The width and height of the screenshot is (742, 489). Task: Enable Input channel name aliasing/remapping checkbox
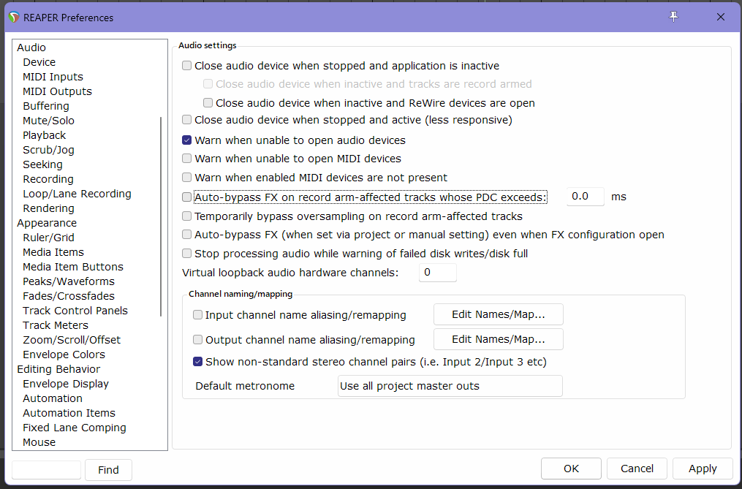click(198, 315)
